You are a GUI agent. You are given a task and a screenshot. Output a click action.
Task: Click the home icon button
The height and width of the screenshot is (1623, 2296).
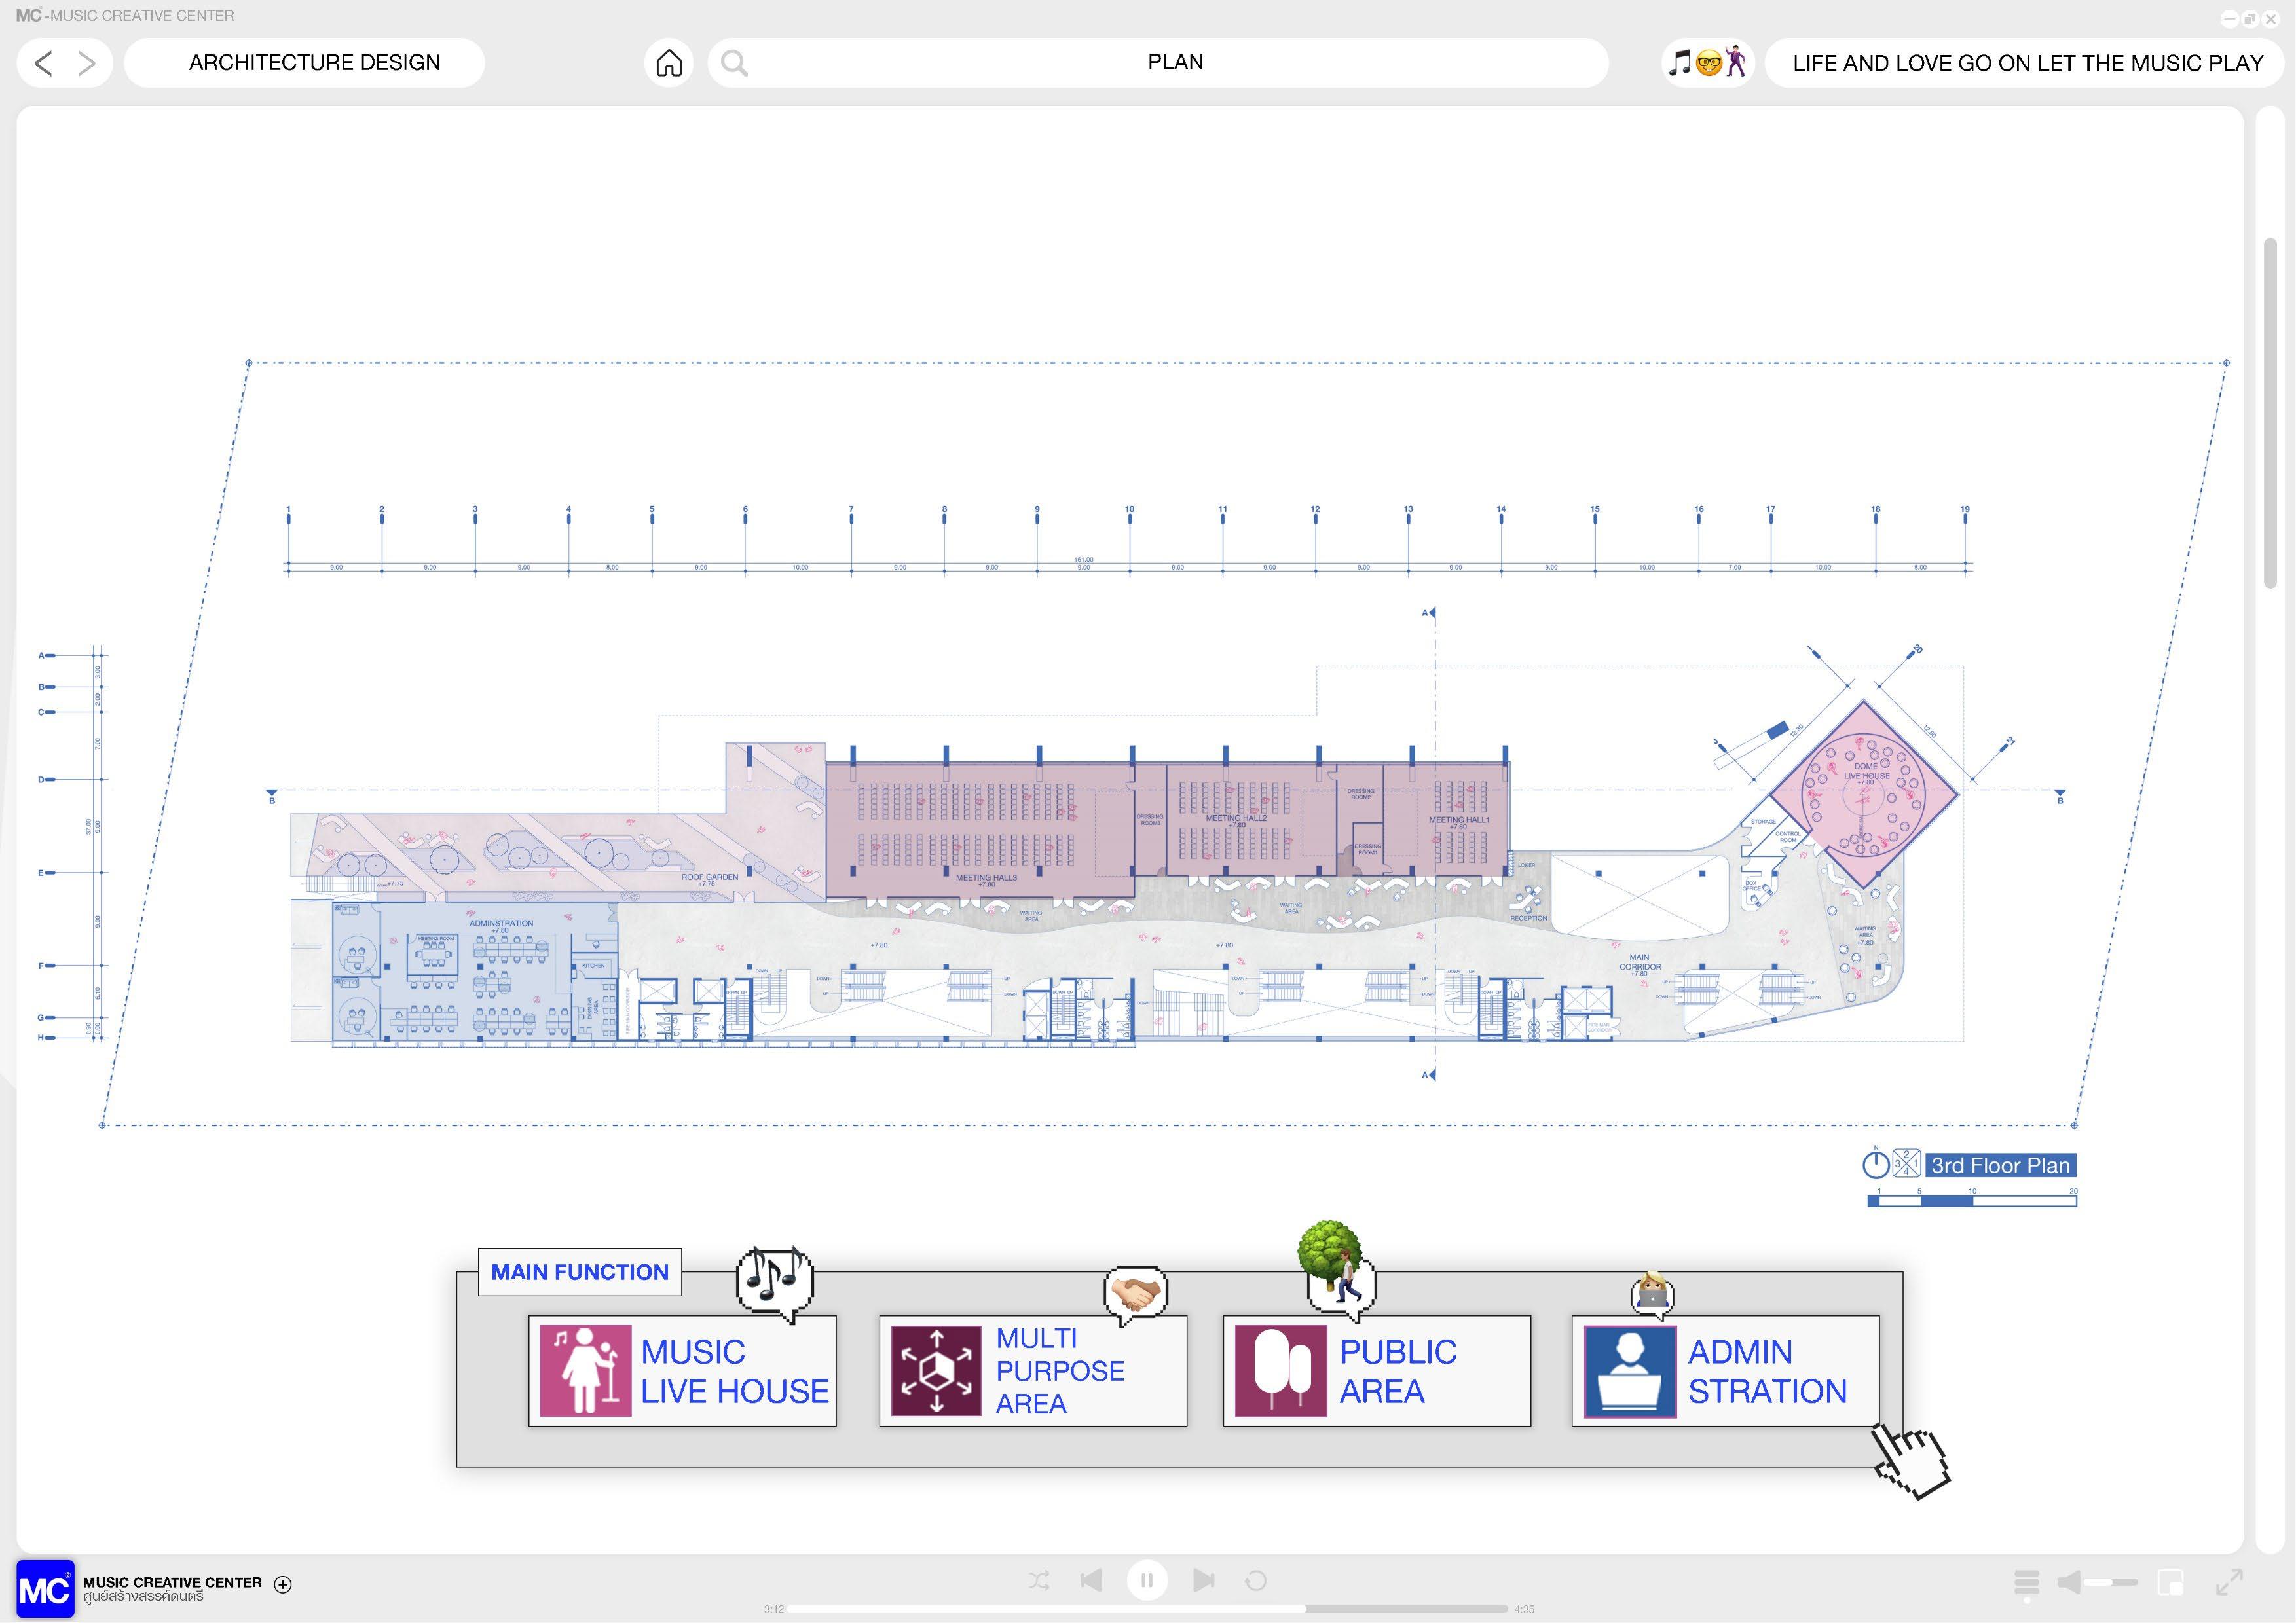pos(669,63)
